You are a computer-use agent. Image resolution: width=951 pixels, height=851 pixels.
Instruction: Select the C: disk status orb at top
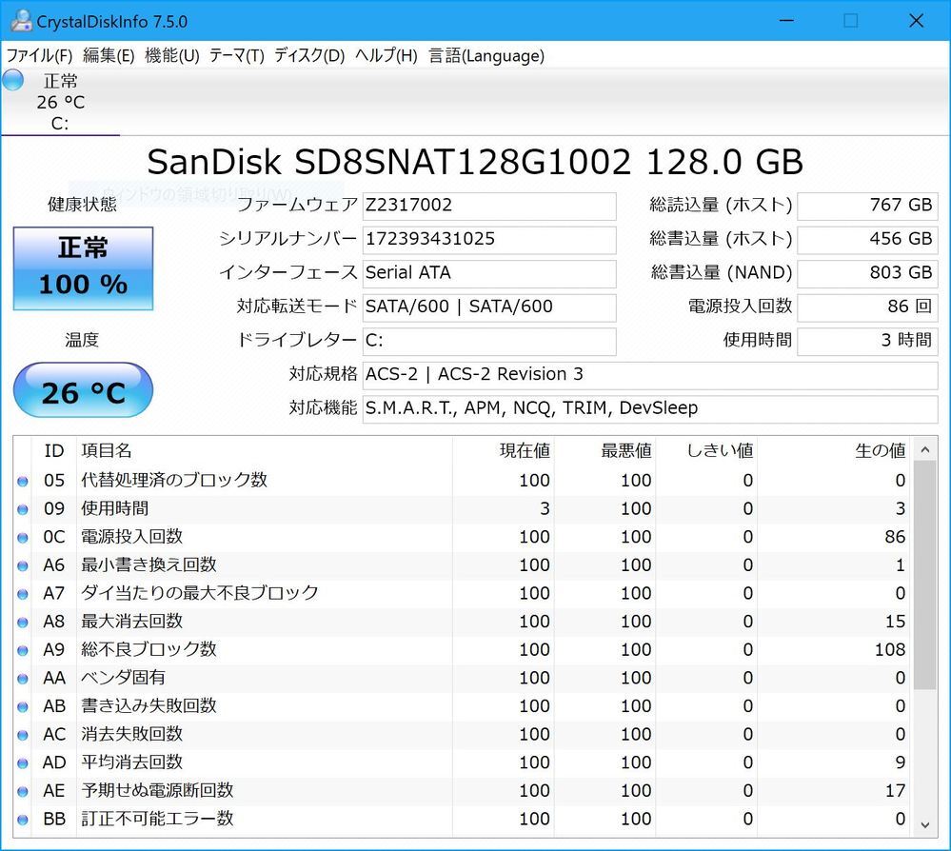(x=12, y=80)
